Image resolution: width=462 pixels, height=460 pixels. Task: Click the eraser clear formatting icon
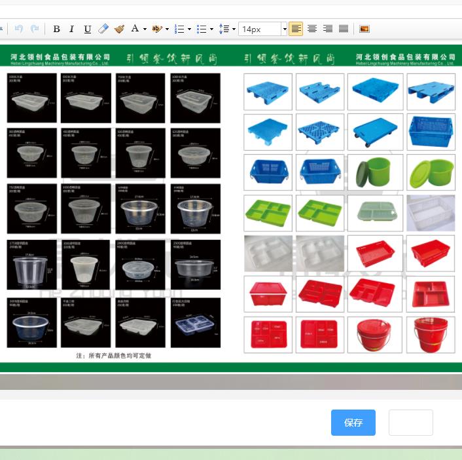[103, 29]
